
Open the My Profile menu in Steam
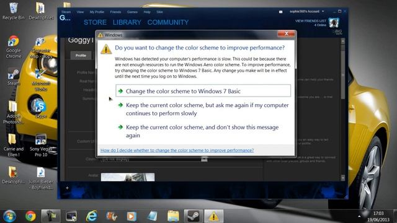click(97, 12)
